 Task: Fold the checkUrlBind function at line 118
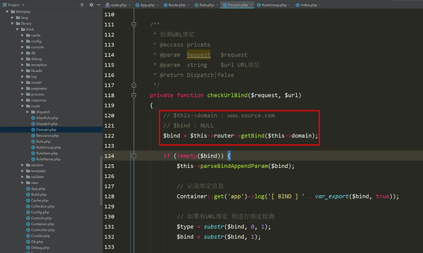(134, 95)
